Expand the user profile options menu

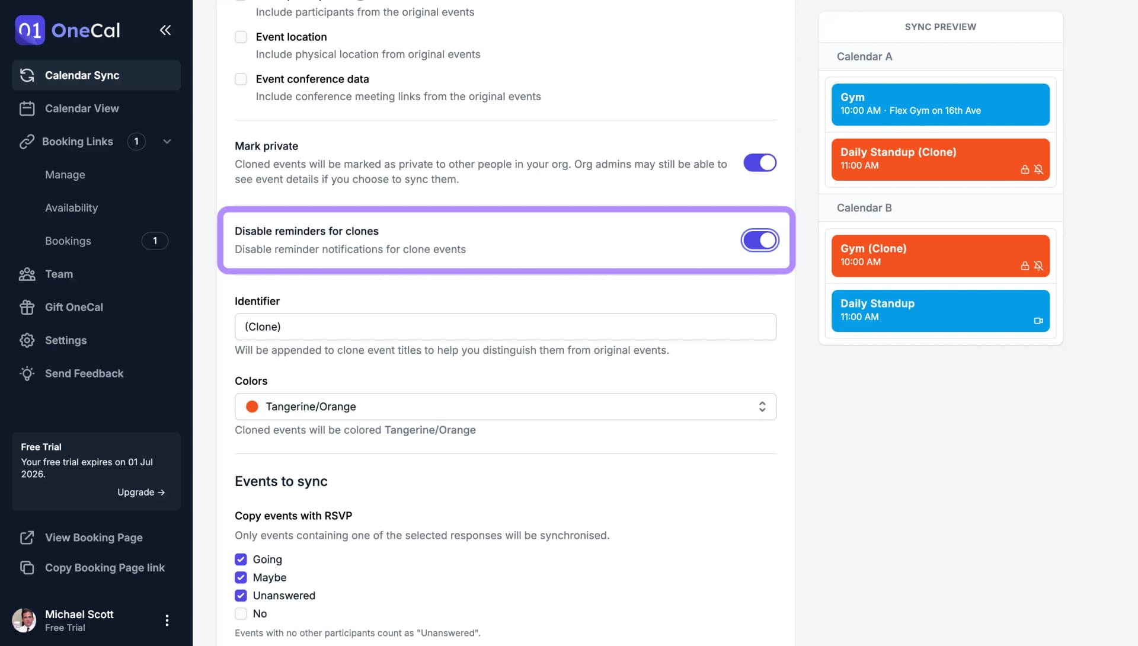[x=167, y=621]
